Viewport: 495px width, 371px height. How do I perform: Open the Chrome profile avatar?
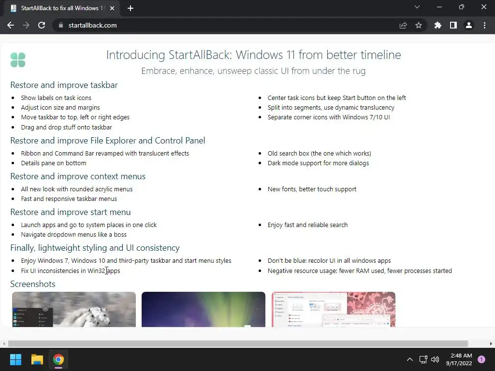tap(469, 25)
